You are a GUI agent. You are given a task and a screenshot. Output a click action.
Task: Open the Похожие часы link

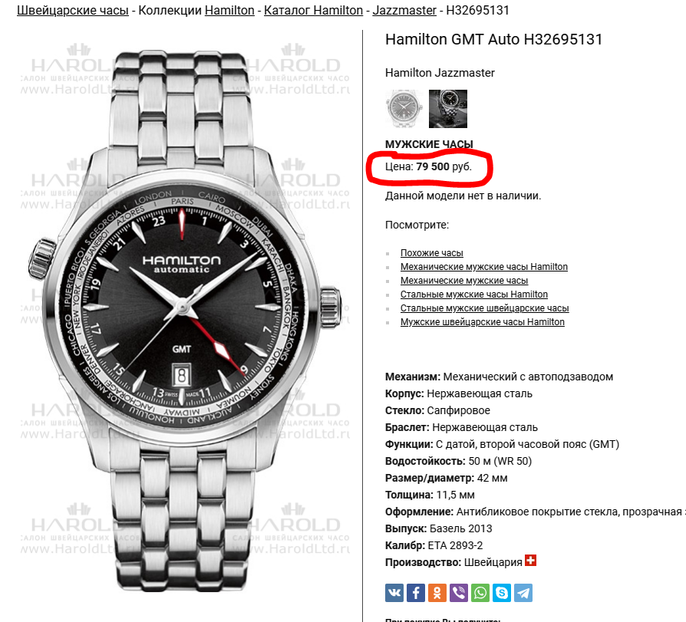432,253
